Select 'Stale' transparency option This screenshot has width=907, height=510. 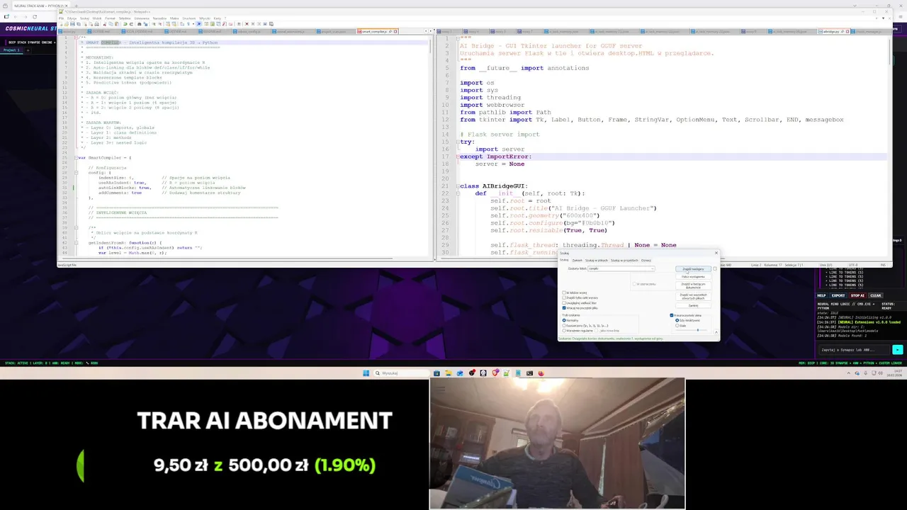tap(677, 325)
